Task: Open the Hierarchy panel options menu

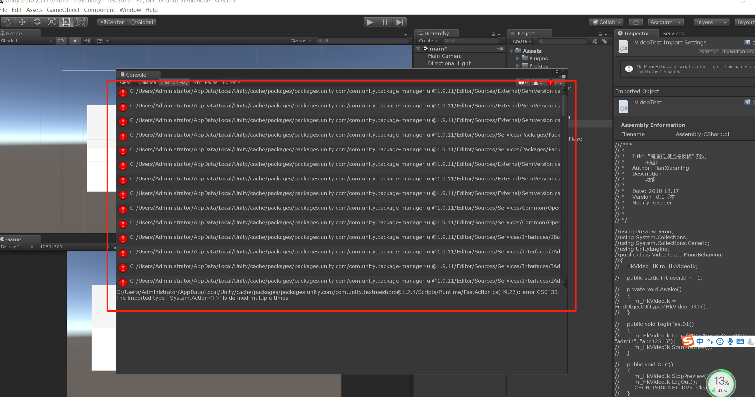Action: point(501,35)
